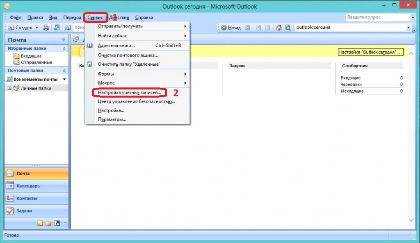Click the Введите вопрос help field
Image resolution: width=420 pixels, height=243 pixels.
click(x=378, y=17)
